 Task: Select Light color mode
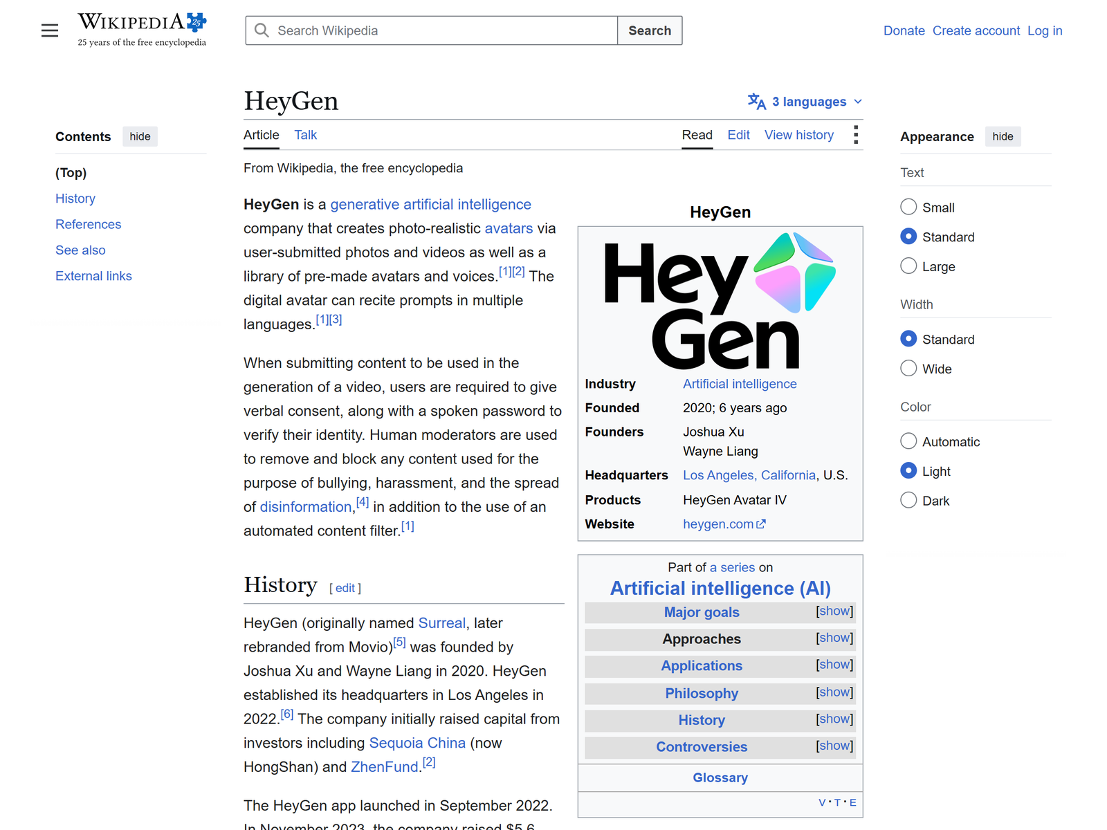click(908, 470)
